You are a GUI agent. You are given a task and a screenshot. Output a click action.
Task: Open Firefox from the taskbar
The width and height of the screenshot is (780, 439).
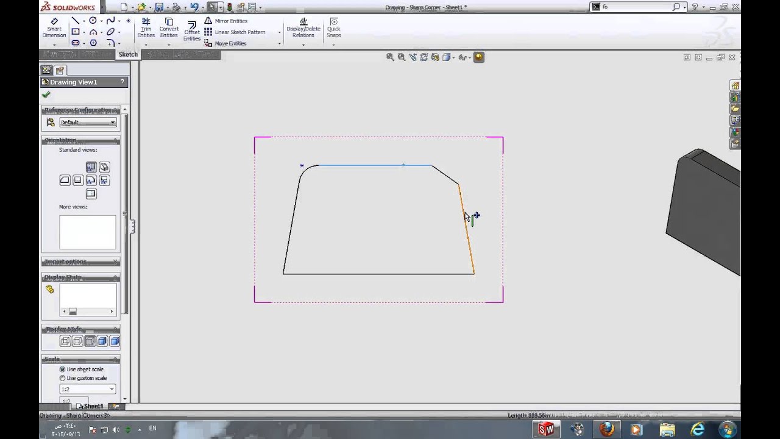click(606, 429)
